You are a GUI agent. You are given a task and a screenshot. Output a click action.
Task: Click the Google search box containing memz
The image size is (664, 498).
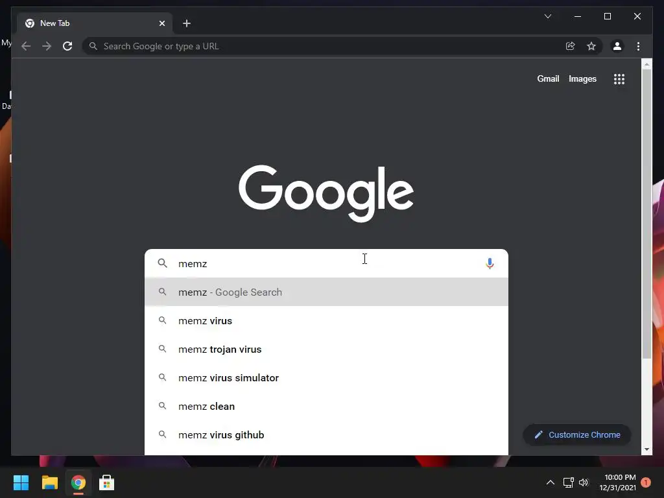327,263
